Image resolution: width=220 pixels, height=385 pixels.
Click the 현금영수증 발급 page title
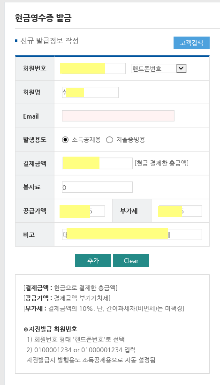click(43, 18)
